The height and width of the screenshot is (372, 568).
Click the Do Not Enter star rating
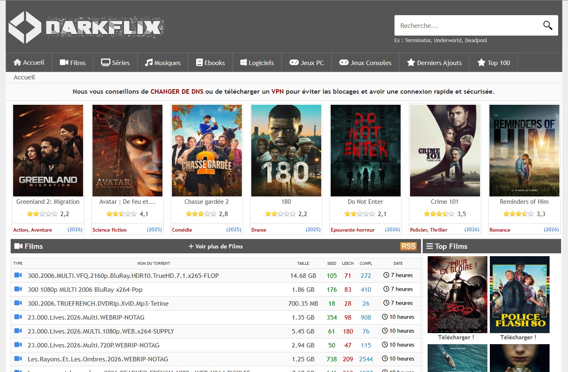pos(360,214)
